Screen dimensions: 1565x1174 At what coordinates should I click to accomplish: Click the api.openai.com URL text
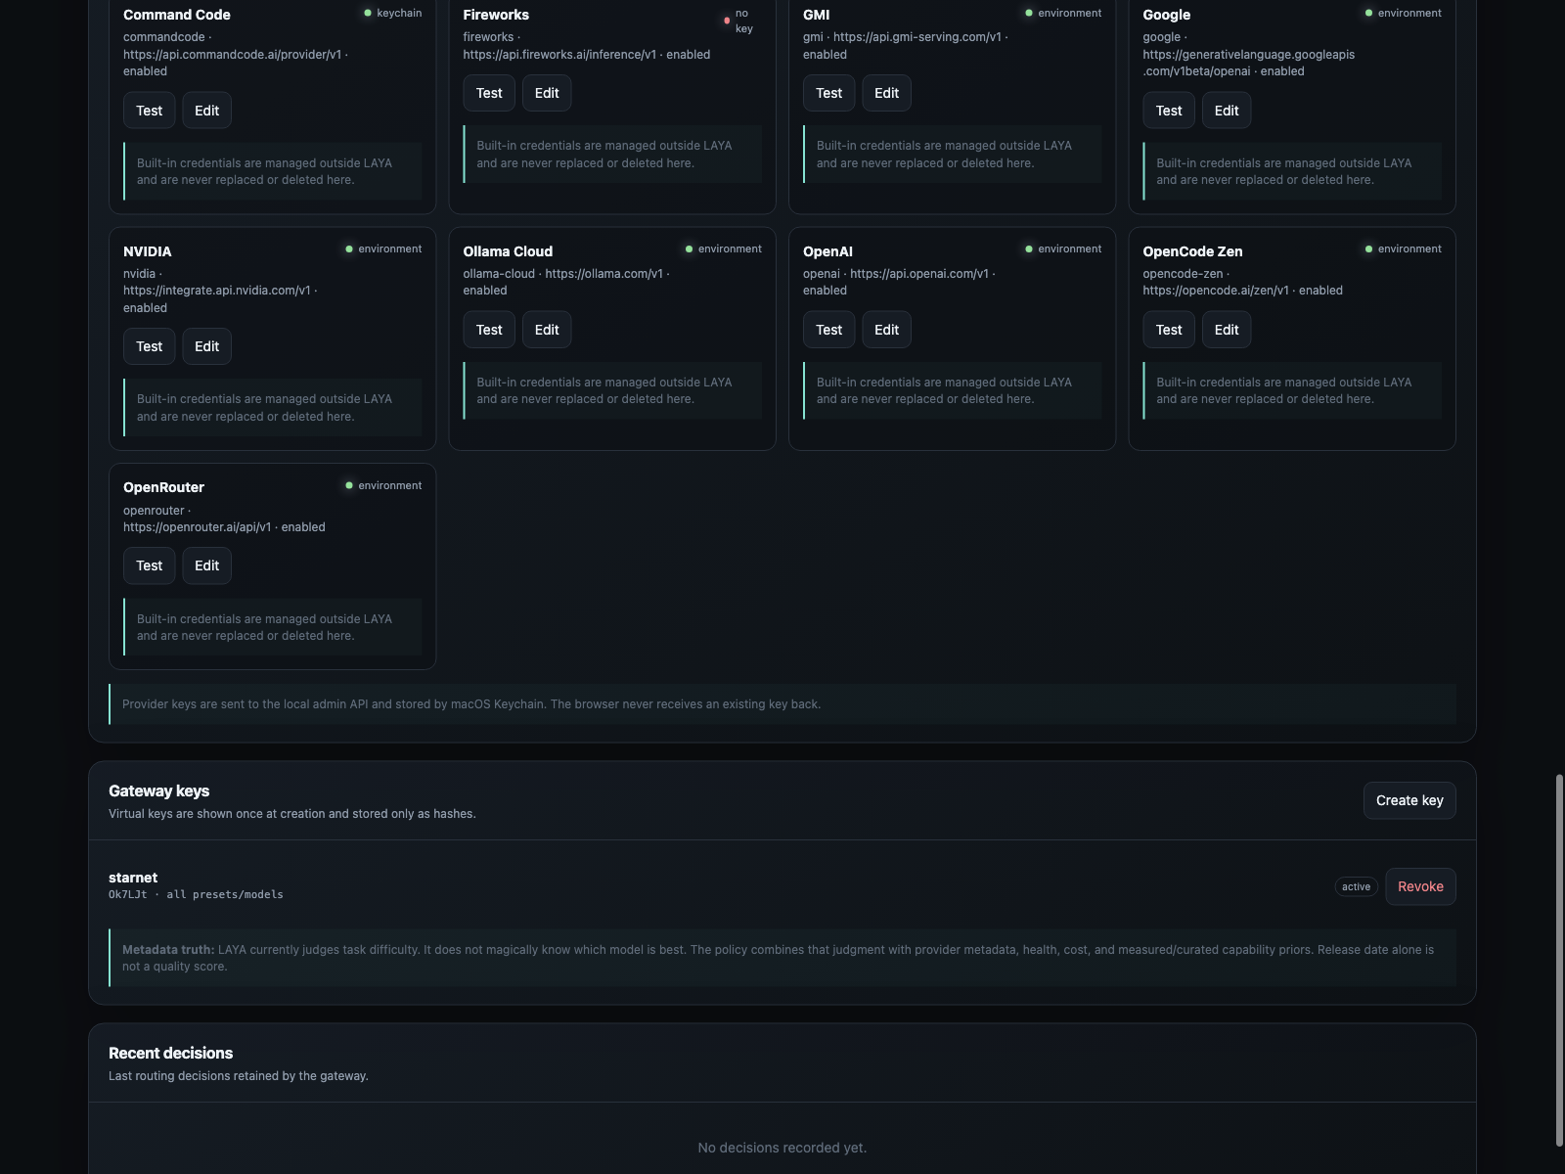tap(919, 274)
